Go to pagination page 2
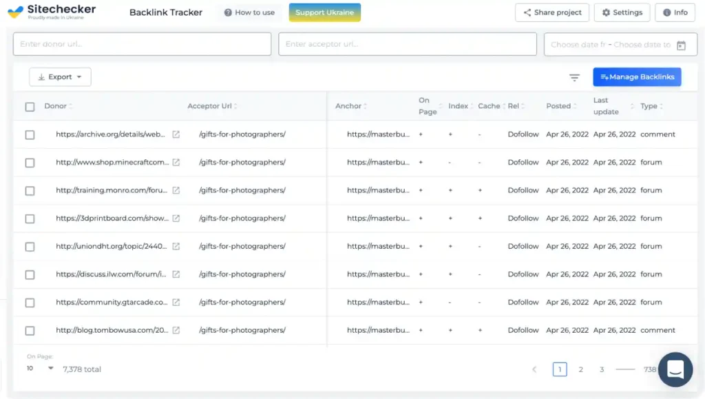 click(580, 369)
